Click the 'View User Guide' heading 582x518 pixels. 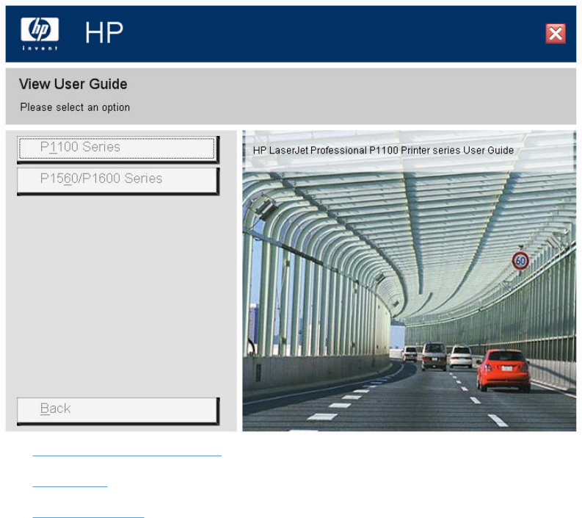[73, 84]
